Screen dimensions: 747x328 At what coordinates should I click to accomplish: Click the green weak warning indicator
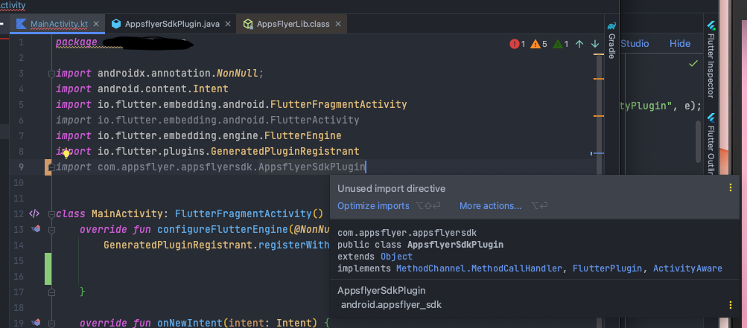pyautogui.click(x=560, y=45)
